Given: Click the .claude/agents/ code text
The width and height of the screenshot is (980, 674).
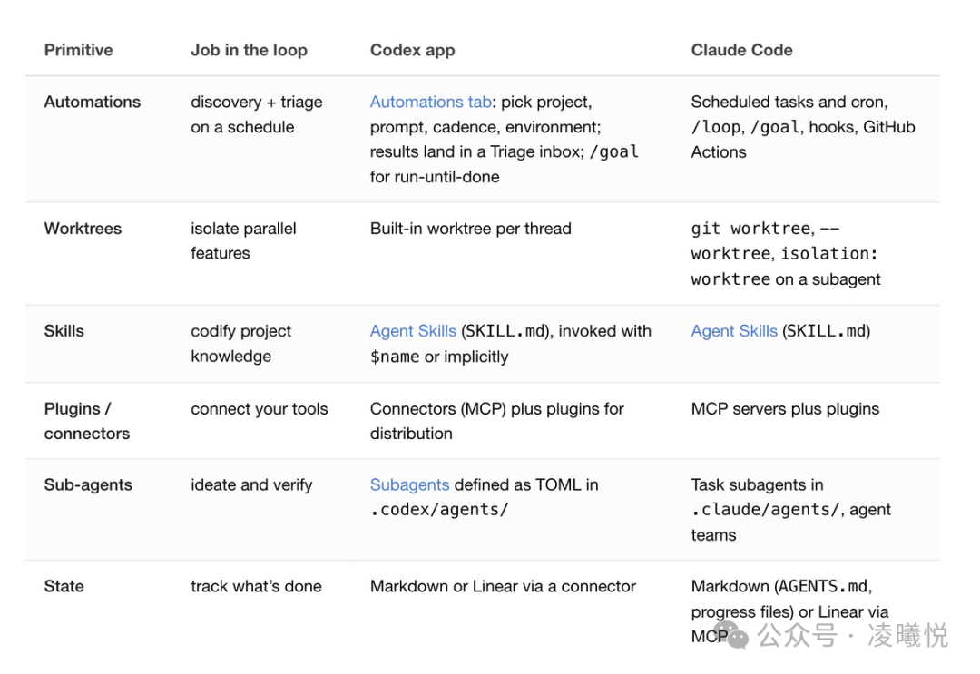Looking at the screenshot, I should pyautogui.click(x=766, y=510).
